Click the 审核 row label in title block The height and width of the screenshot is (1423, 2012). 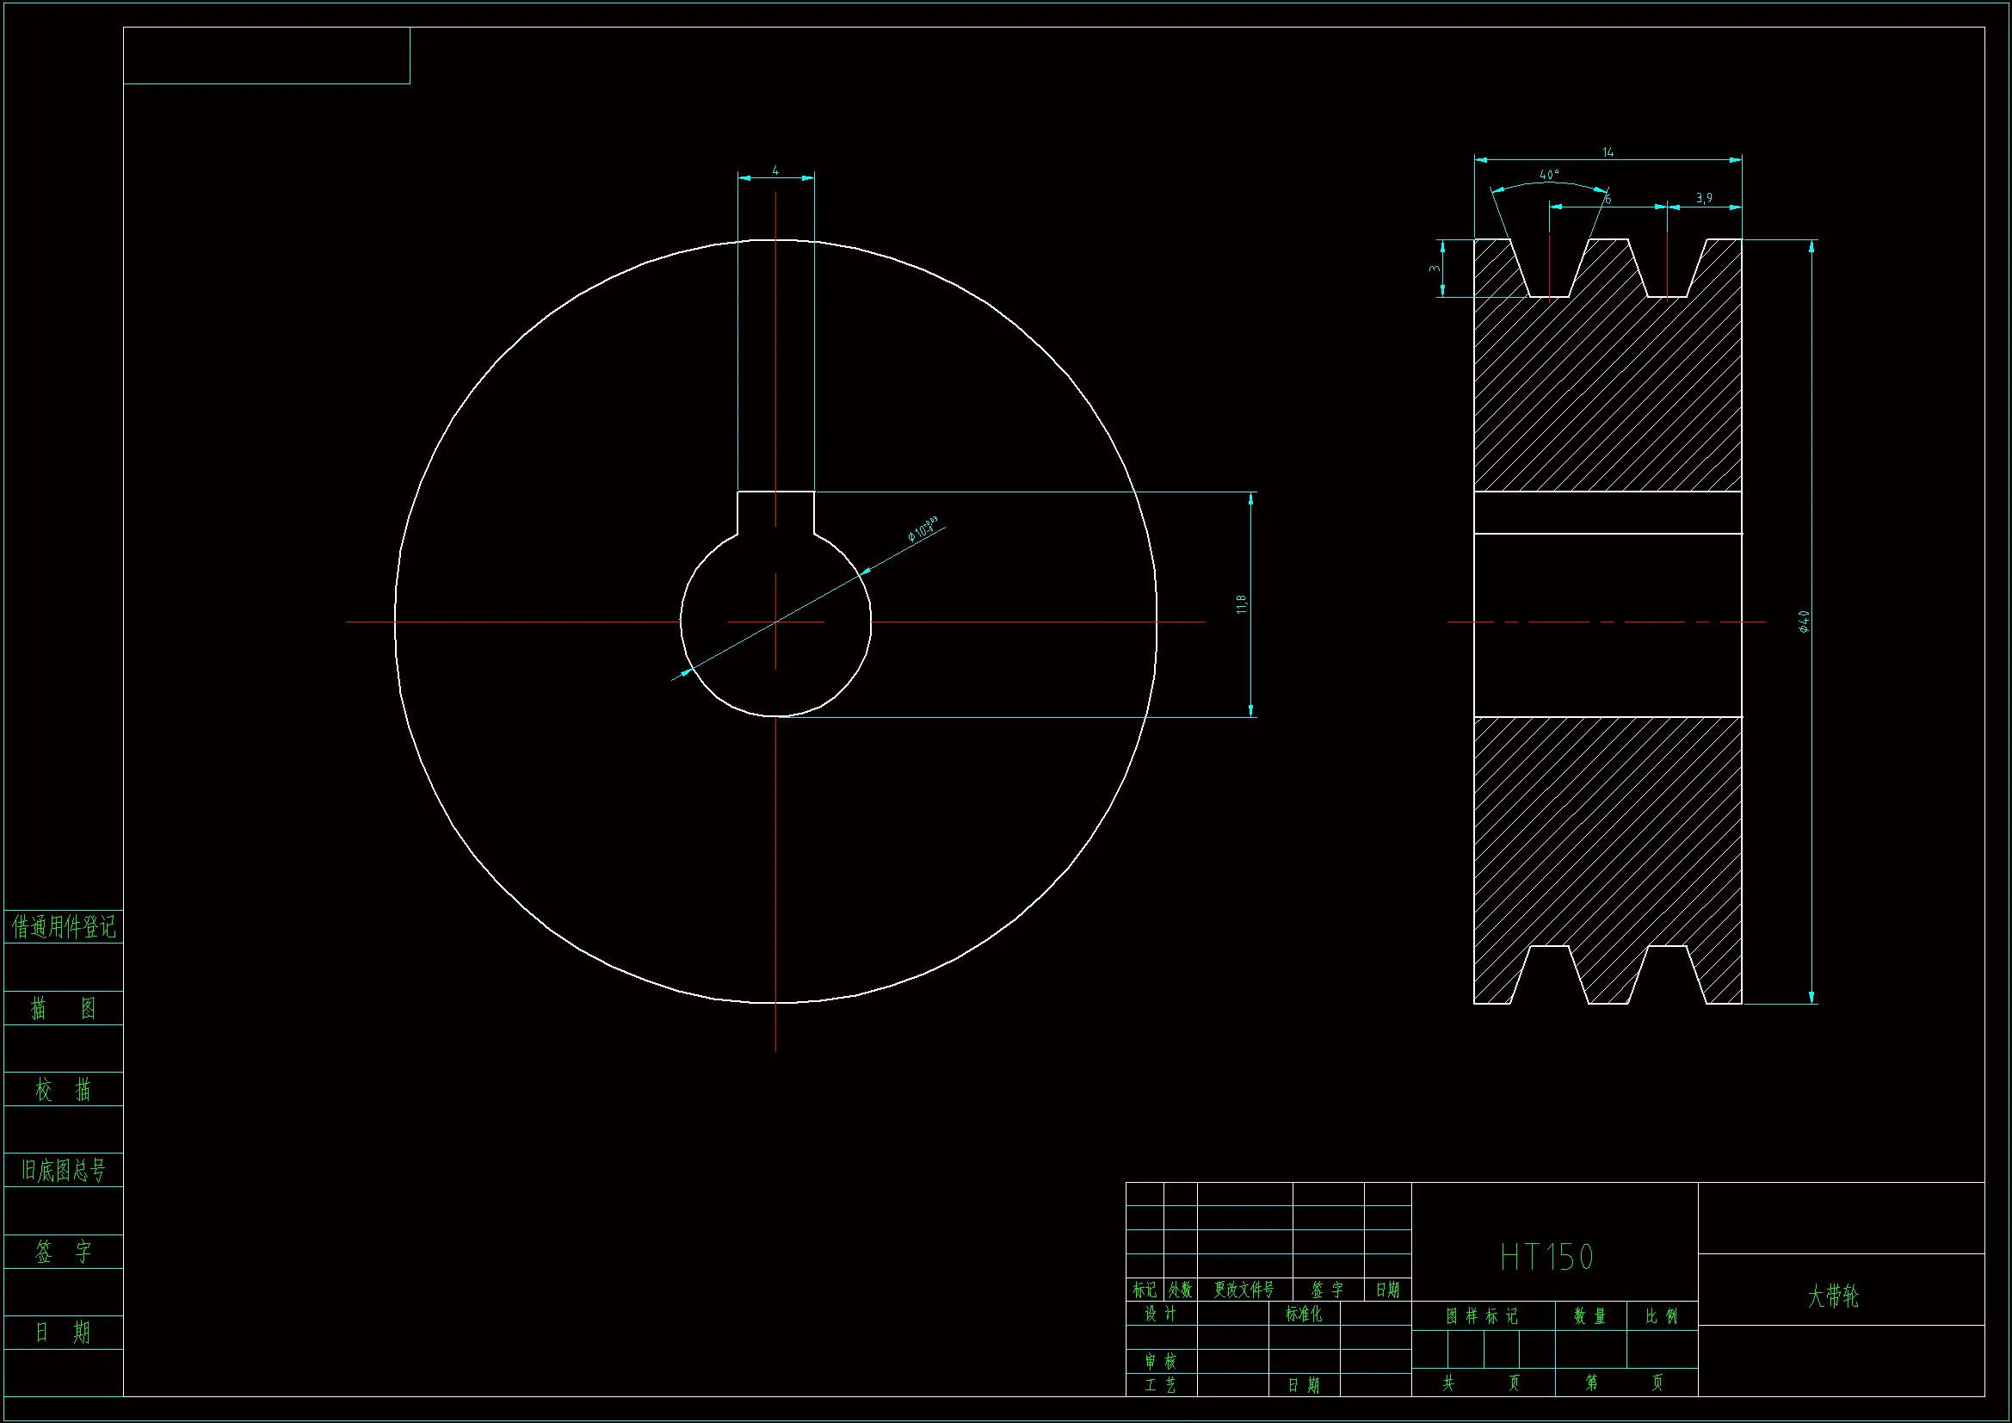pos(1160,1362)
